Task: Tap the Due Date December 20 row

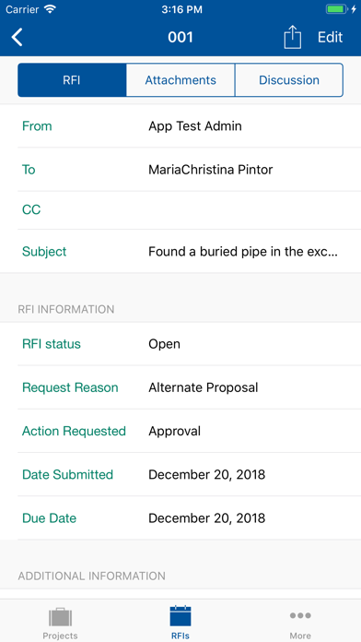Action: (x=190, y=518)
